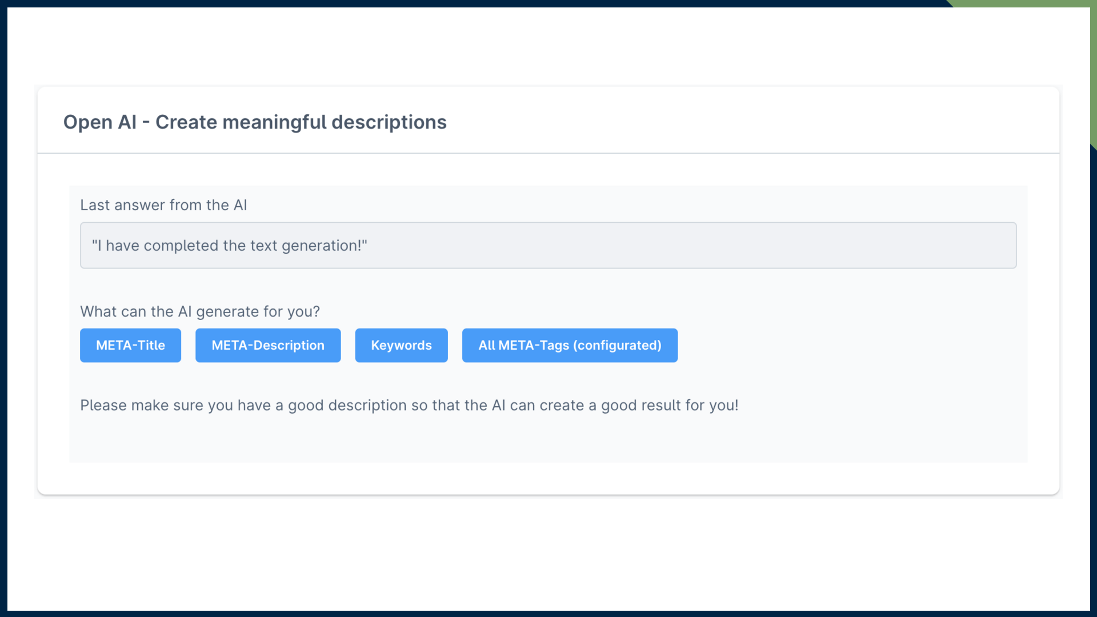Click the META-Title button
Viewport: 1097px width, 617px height.
(x=130, y=345)
